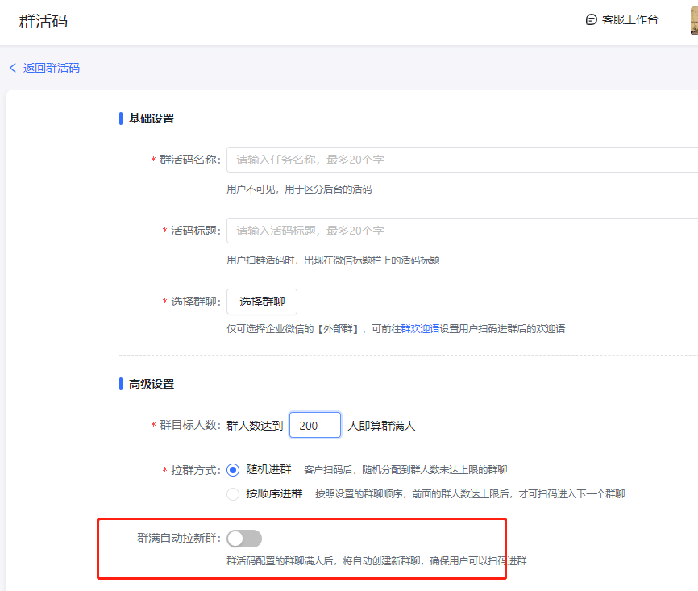Click the 选择群聊 field label

pos(194,302)
